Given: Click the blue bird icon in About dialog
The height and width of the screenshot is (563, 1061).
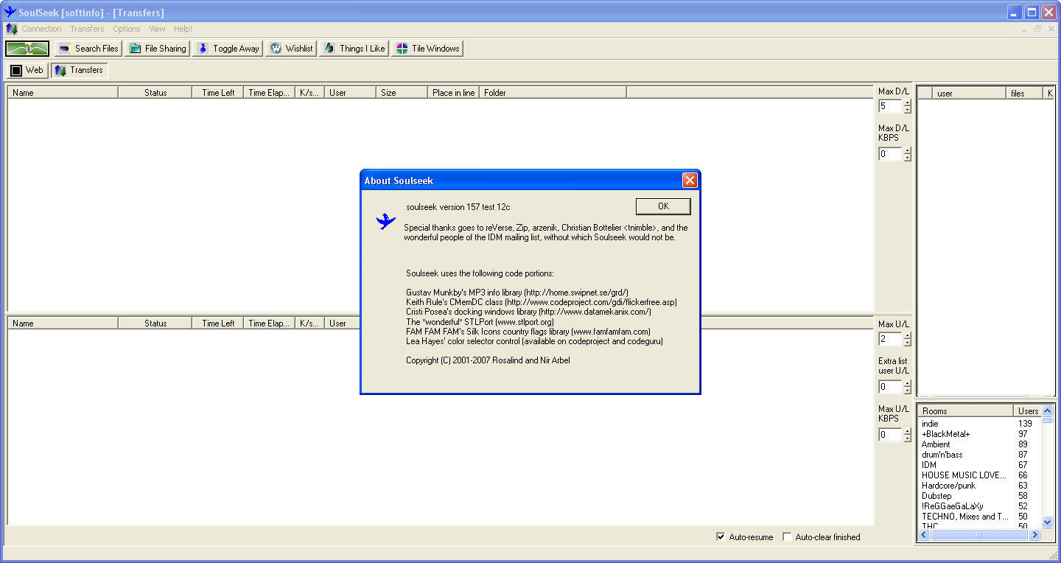Looking at the screenshot, I should [385, 220].
